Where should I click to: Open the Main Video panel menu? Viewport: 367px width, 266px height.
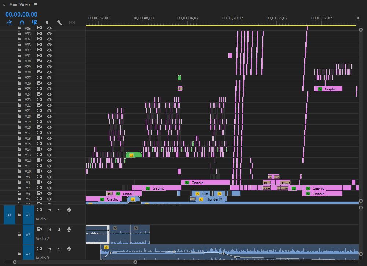coord(36,4)
